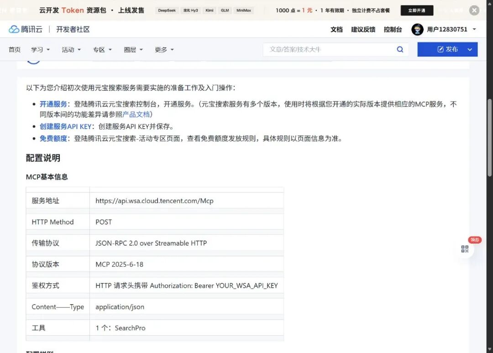Expand the 专区 menu

click(102, 50)
